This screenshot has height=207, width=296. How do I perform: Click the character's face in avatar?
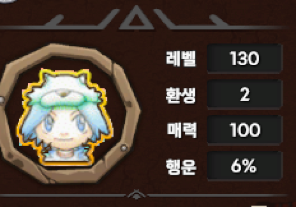tap(63, 128)
